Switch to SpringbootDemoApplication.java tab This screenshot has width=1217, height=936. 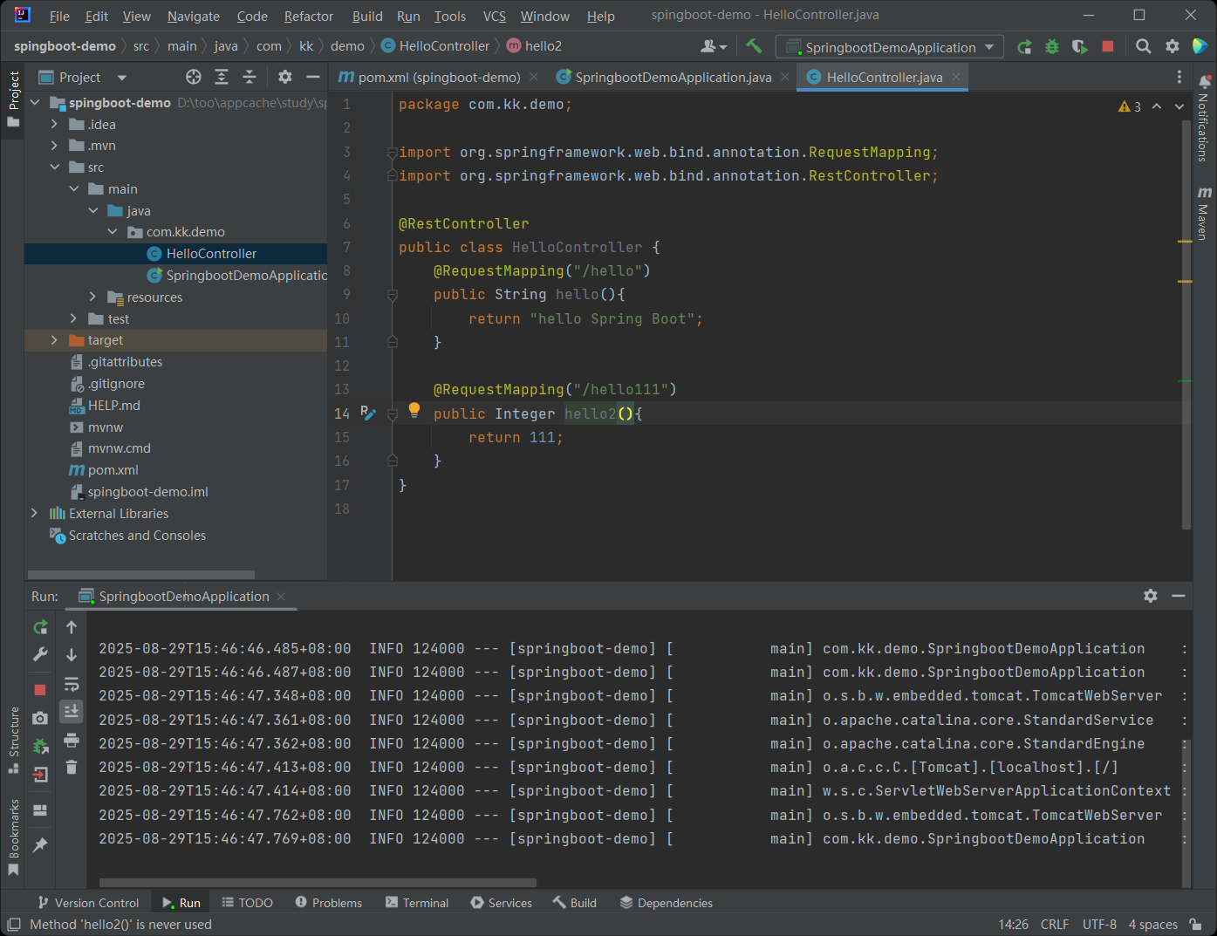click(673, 78)
